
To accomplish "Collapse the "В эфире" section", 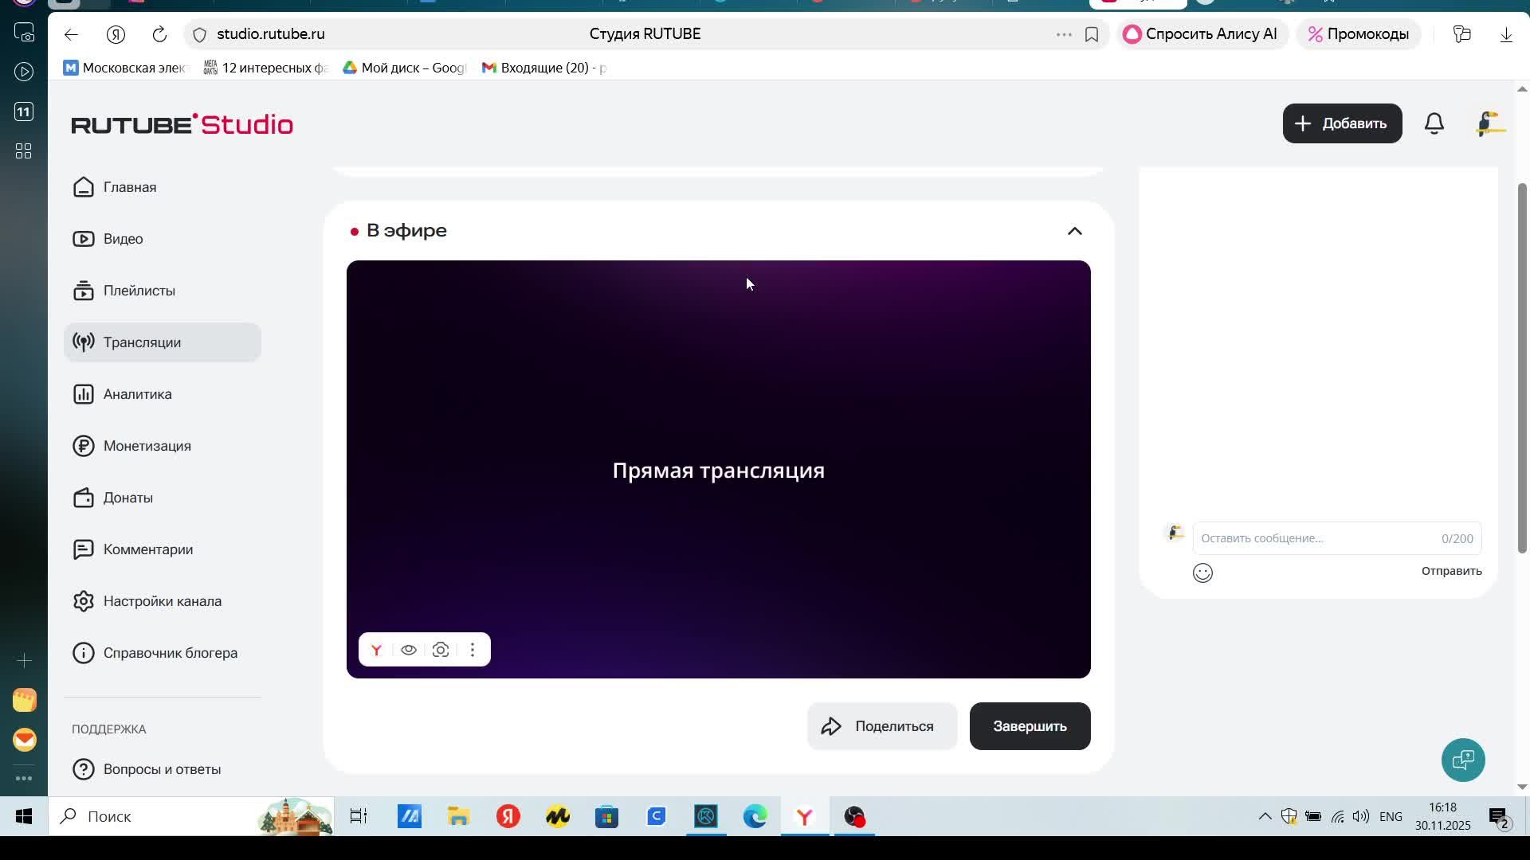I will click(1074, 231).
